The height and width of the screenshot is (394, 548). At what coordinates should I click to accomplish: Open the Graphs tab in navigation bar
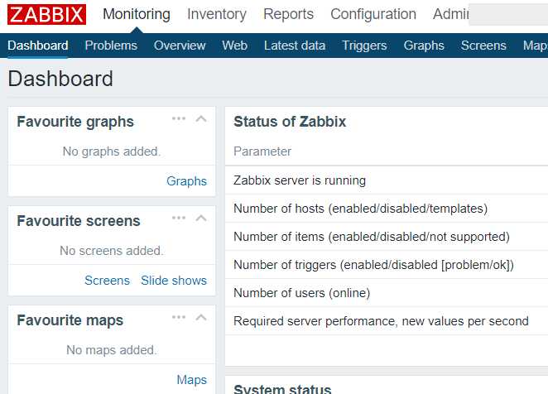click(424, 46)
